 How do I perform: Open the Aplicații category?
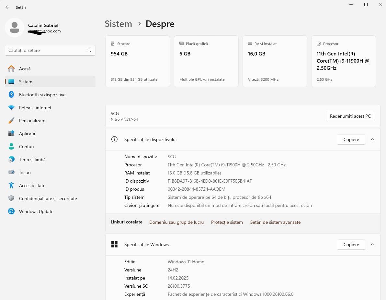[x=50, y=134]
